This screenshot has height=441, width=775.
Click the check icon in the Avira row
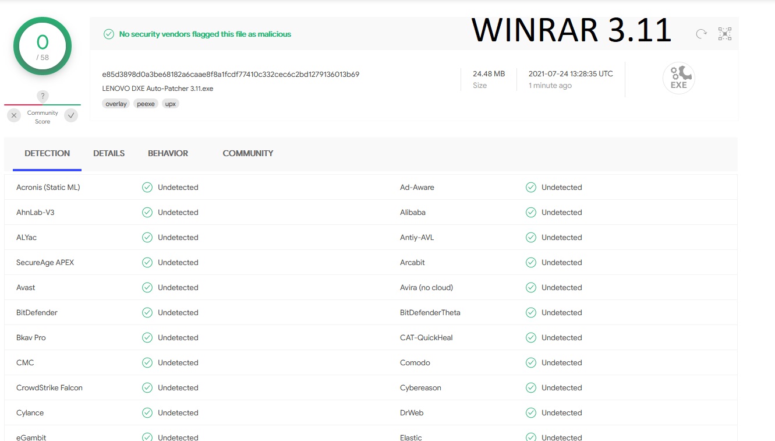coord(531,288)
